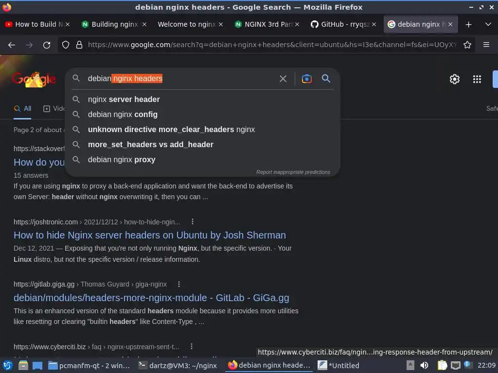Open a new tab
Viewport: 498px width, 373px height.
[468, 24]
